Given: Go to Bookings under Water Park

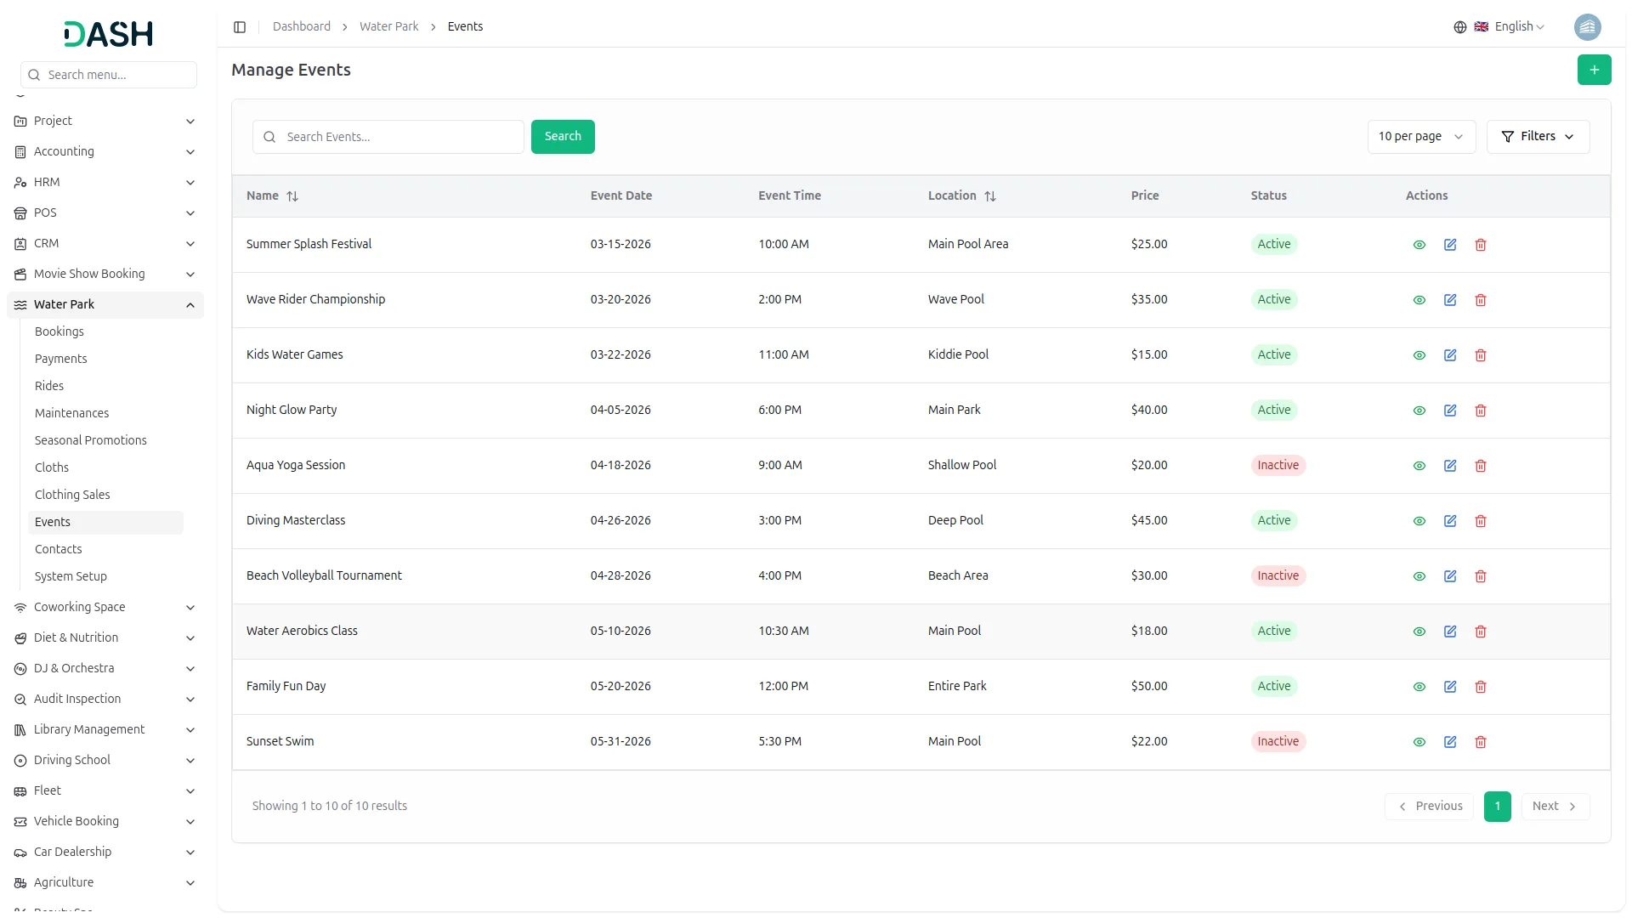Looking at the screenshot, I should 59,331.
